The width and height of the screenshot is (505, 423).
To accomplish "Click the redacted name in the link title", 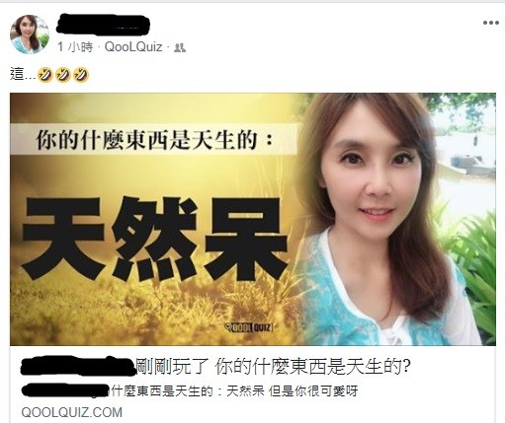I will coord(79,366).
